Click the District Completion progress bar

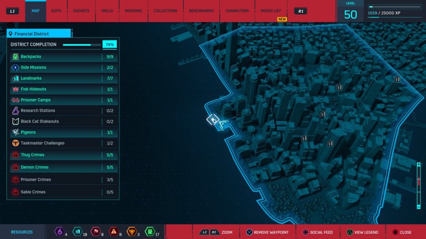[81, 45]
